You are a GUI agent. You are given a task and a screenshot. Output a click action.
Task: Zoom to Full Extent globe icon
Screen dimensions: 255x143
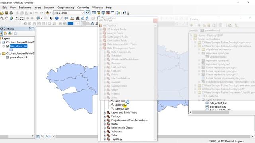[x=11, y=18]
